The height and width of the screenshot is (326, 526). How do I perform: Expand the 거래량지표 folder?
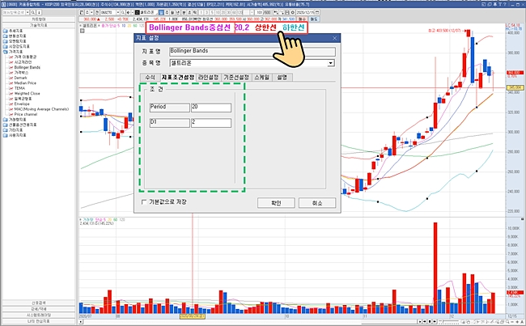(5, 120)
